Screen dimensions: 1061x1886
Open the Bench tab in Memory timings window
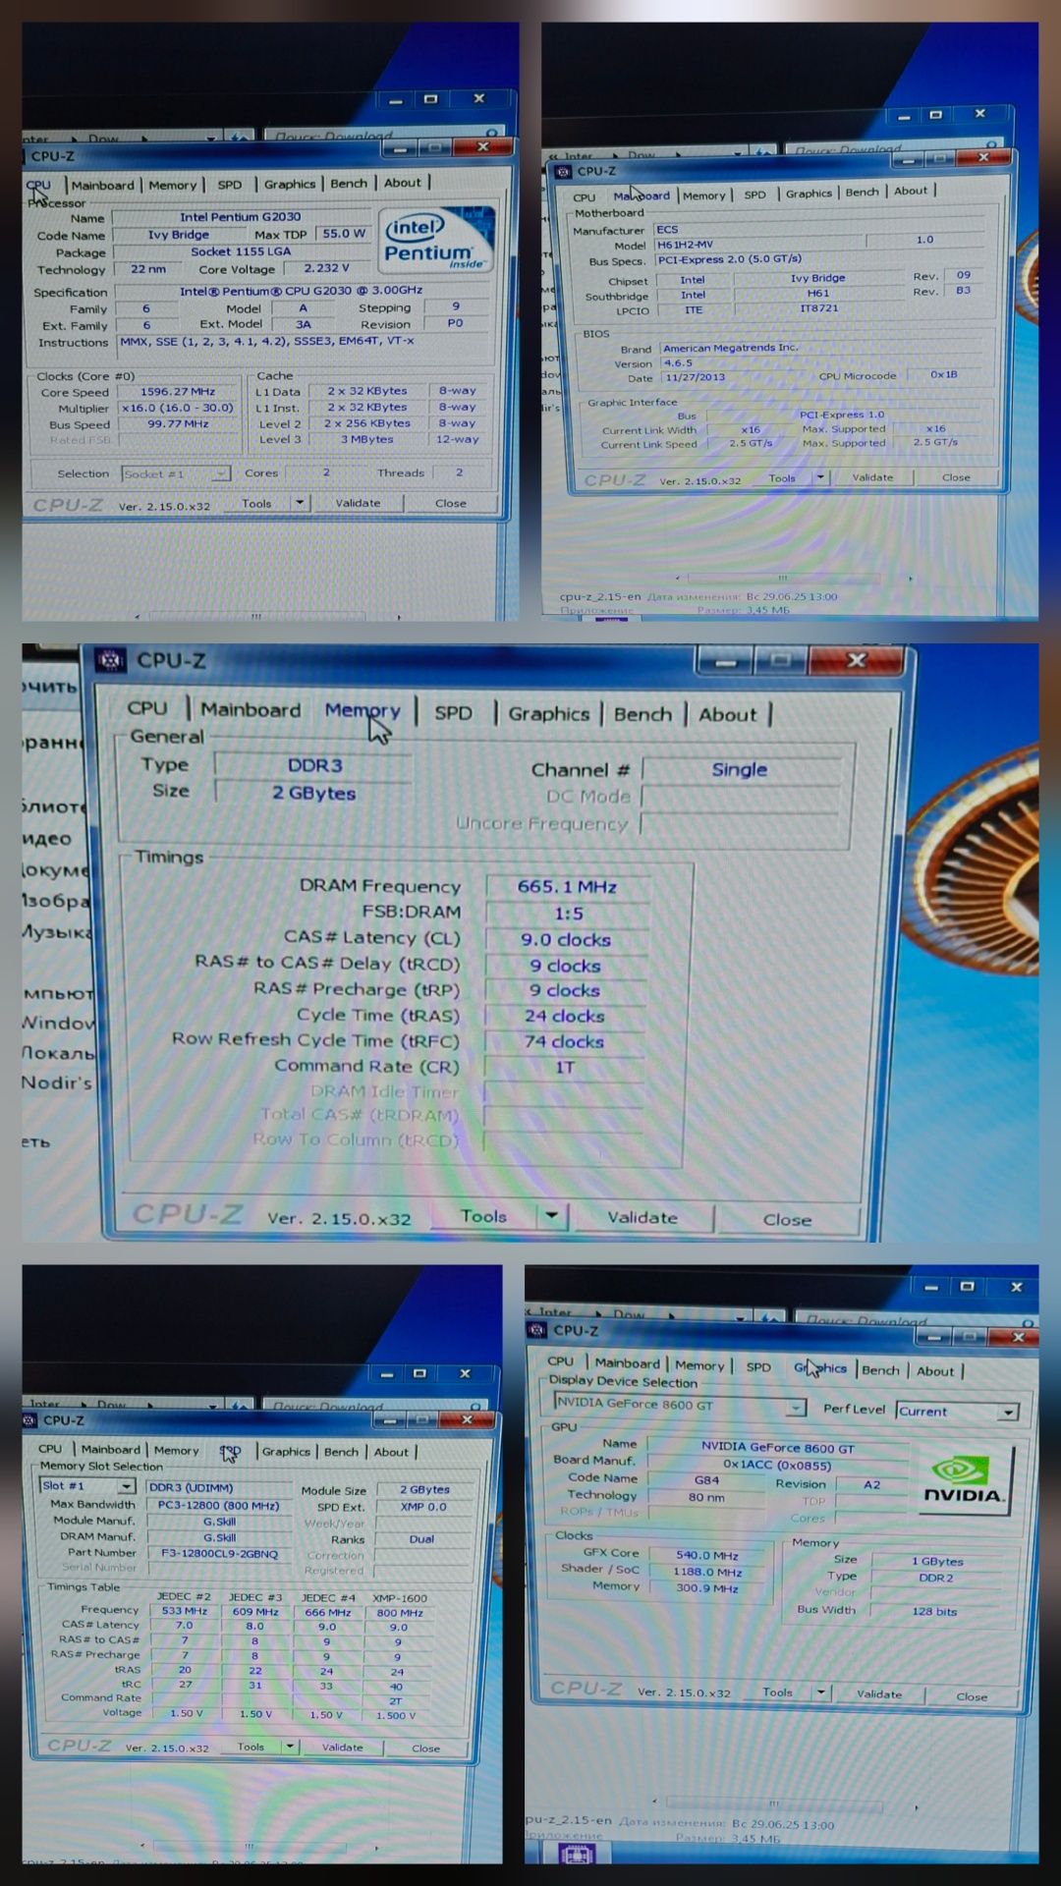[642, 714]
